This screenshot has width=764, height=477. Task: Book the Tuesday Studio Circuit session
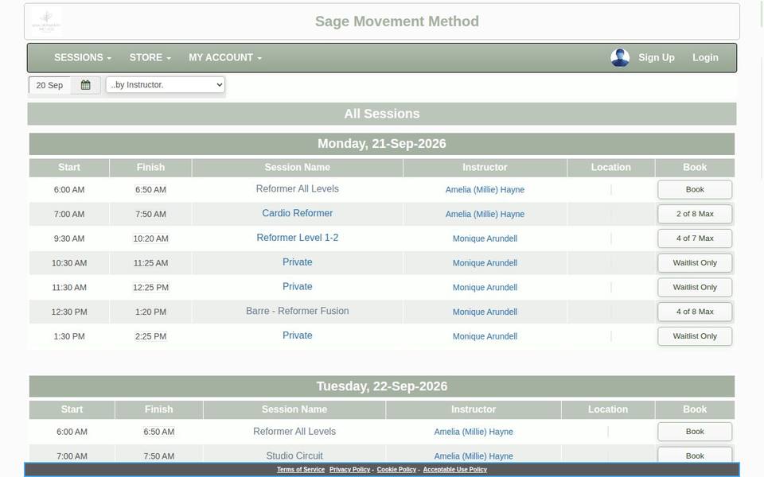coord(694,455)
